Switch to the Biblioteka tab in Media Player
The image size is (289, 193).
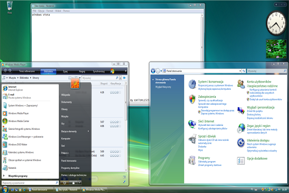coord(48,71)
